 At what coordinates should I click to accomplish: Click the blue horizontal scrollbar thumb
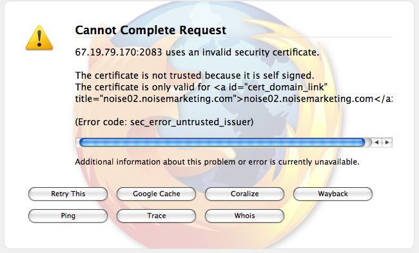tap(222, 142)
